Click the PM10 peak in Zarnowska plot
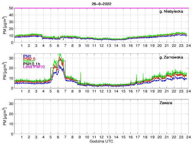 tap(60, 55)
